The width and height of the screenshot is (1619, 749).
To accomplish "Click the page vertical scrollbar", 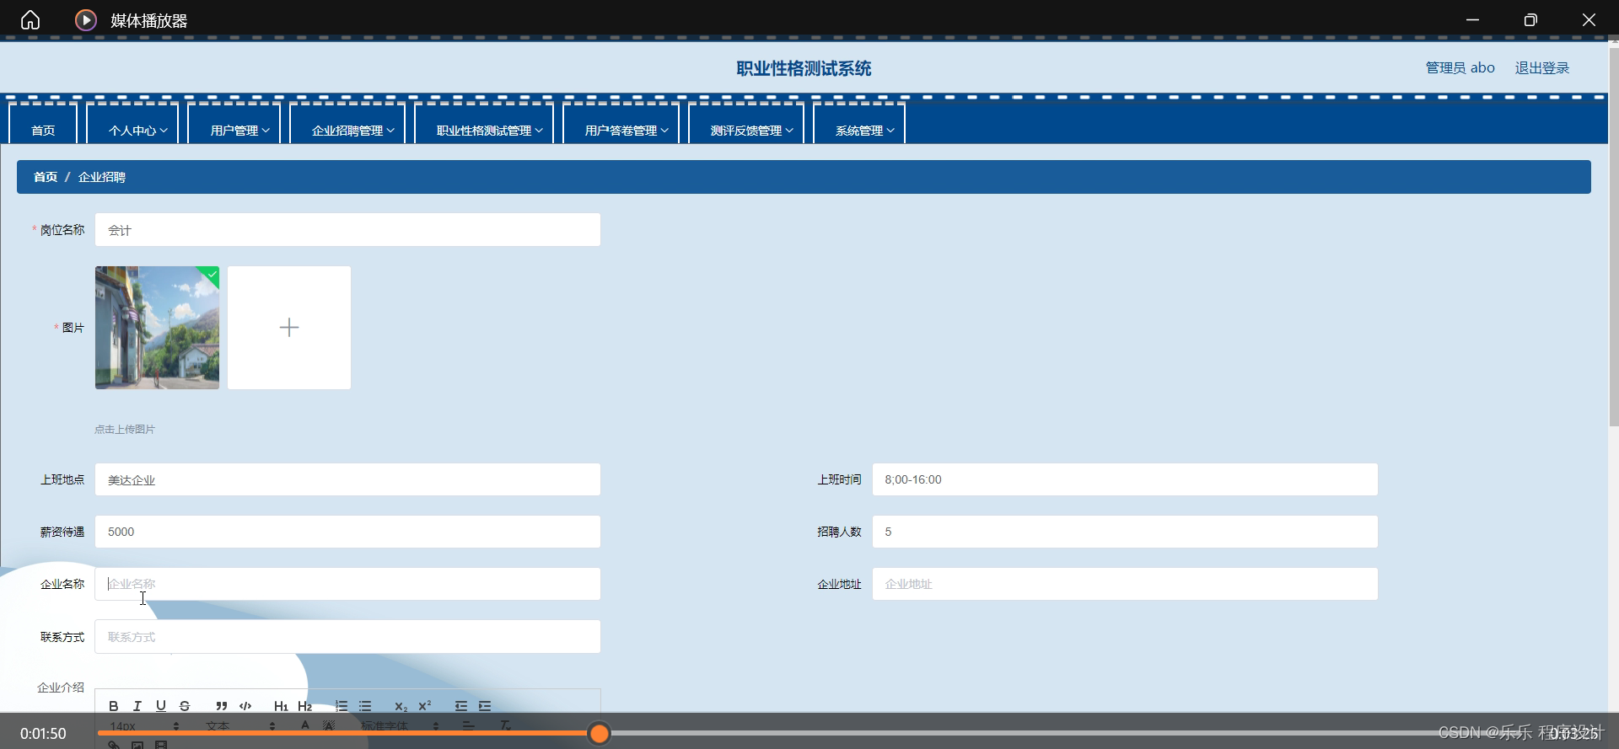I will point(1613,236).
